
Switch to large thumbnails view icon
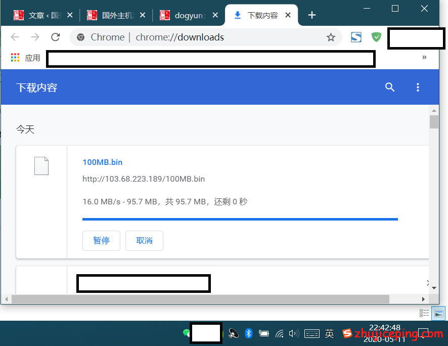click(438, 313)
